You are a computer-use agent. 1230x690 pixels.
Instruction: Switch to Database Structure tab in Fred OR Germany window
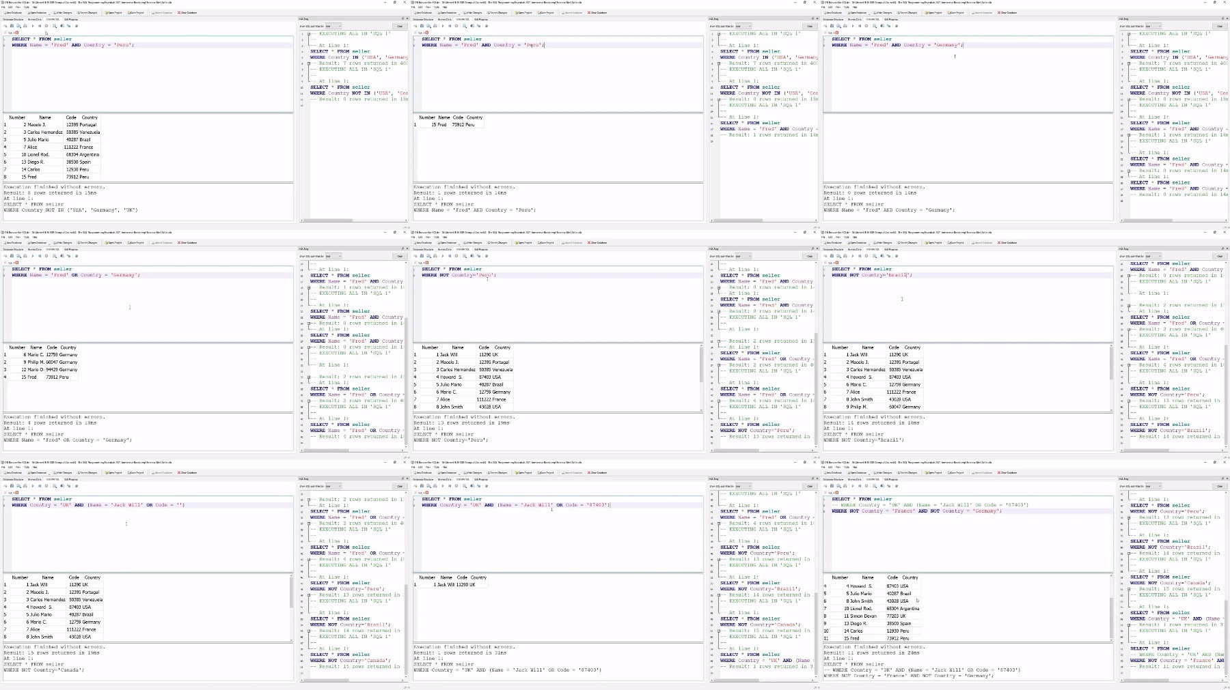(13, 249)
